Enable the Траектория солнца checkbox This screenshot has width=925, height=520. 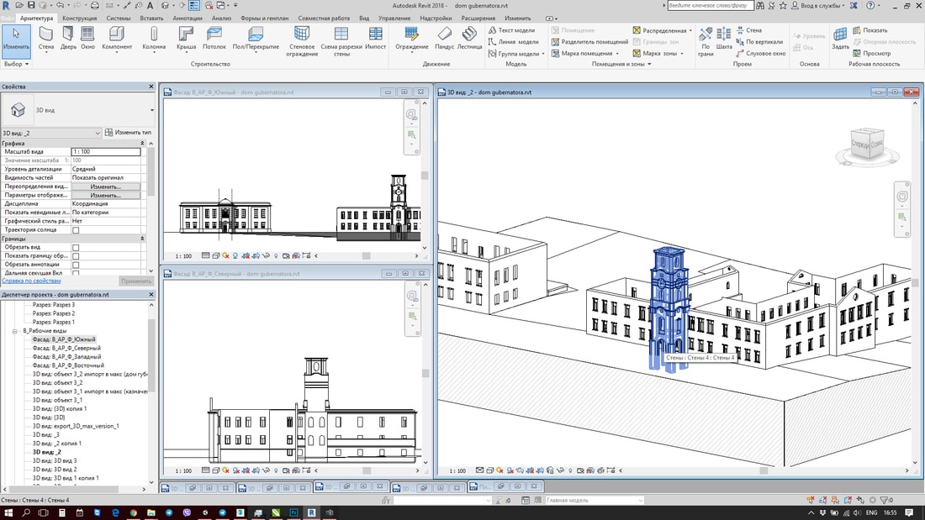pyautogui.click(x=76, y=230)
